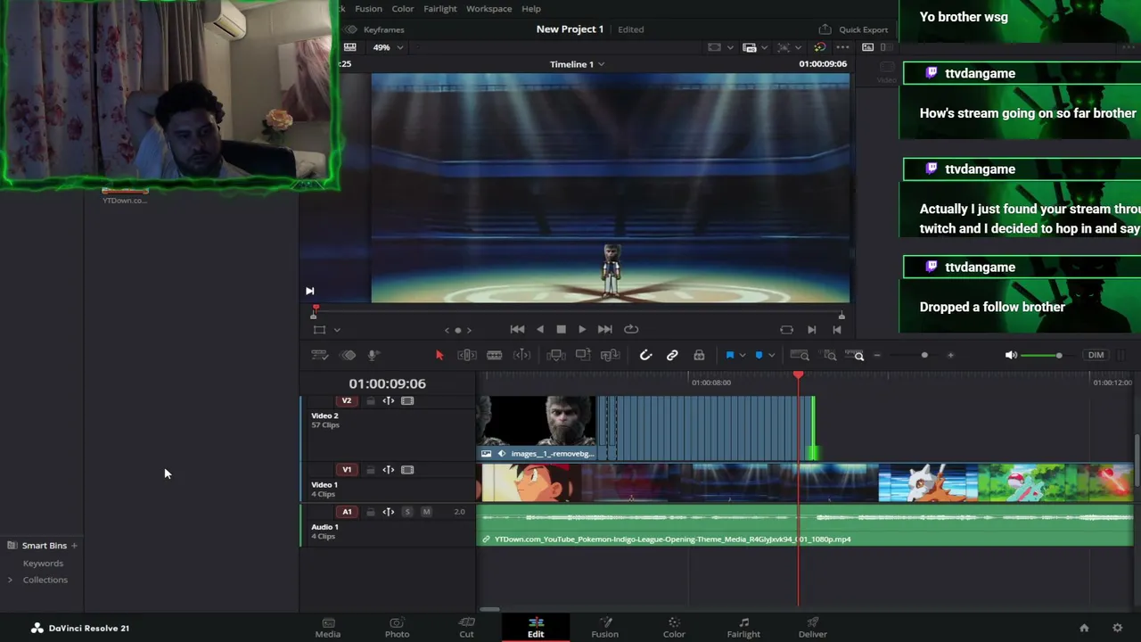This screenshot has height=642, width=1141.
Task: Toggle loop playback
Action: [631, 329]
